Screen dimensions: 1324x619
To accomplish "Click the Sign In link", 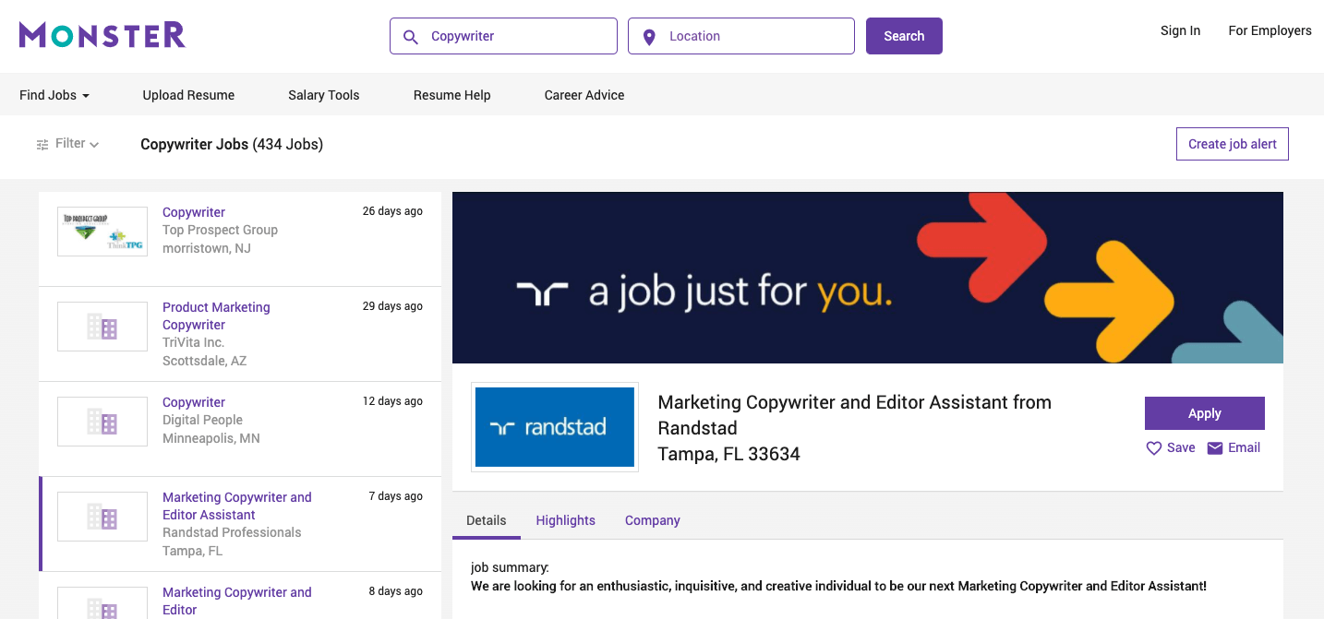I will click(x=1181, y=30).
